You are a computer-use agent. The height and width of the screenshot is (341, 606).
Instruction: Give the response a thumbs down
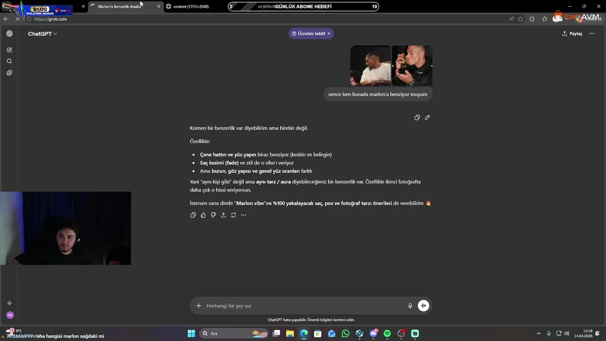pyautogui.click(x=214, y=215)
